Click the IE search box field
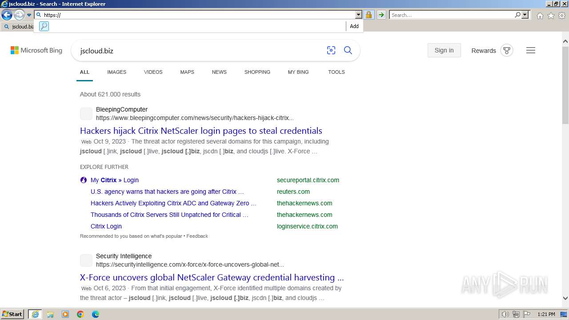Screen dimensions: 569x320 coord(452,15)
